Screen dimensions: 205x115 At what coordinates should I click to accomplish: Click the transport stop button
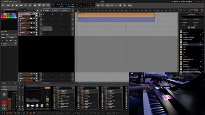[x=17, y=5]
